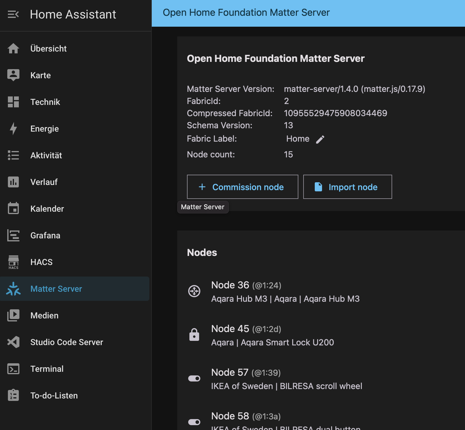The width and height of the screenshot is (465, 430).
Task: Click the Verlauf chart icon
Action: point(13,182)
